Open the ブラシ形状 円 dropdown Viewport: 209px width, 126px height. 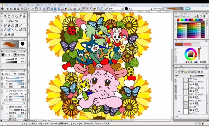coord(25,94)
